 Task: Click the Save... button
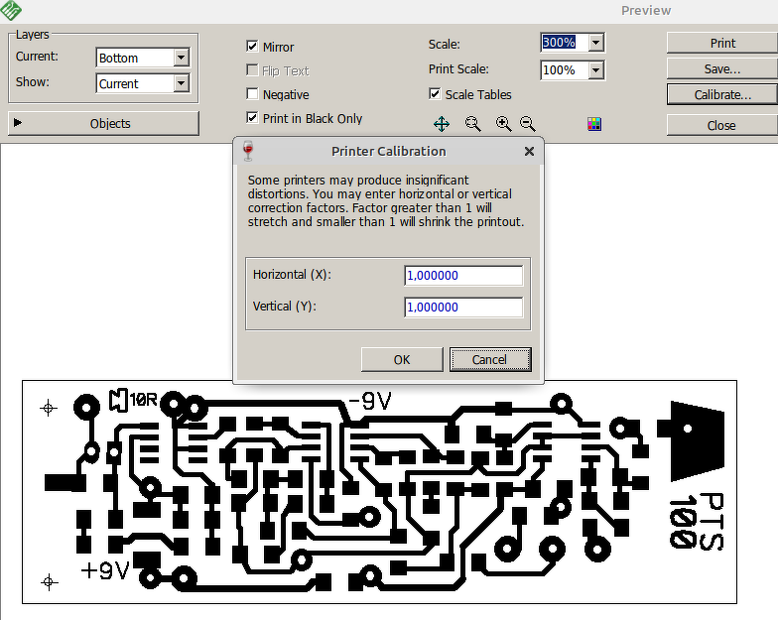click(x=722, y=69)
